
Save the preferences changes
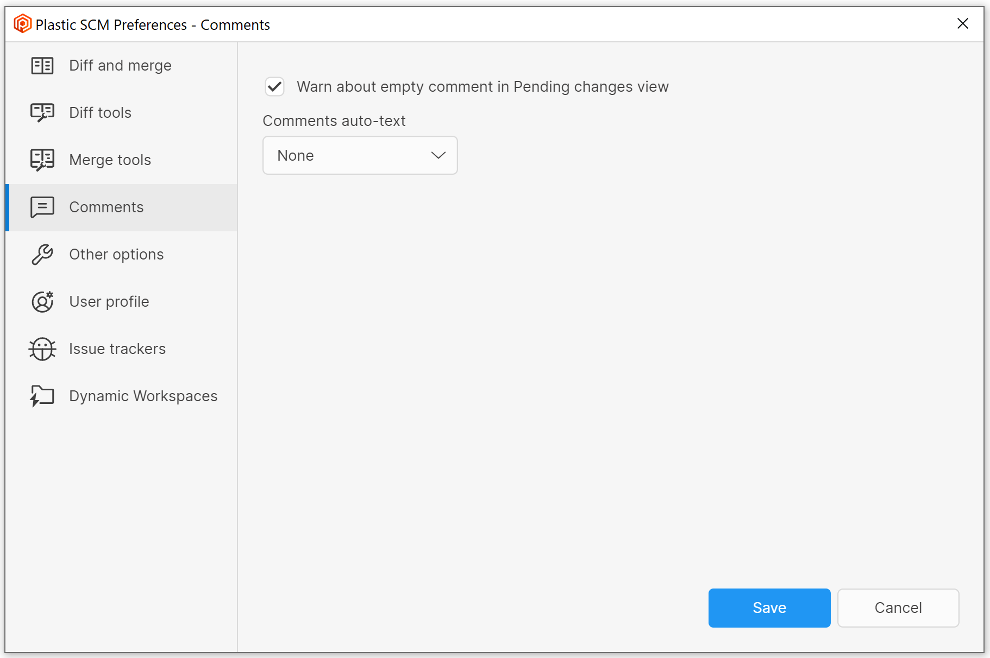click(769, 608)
